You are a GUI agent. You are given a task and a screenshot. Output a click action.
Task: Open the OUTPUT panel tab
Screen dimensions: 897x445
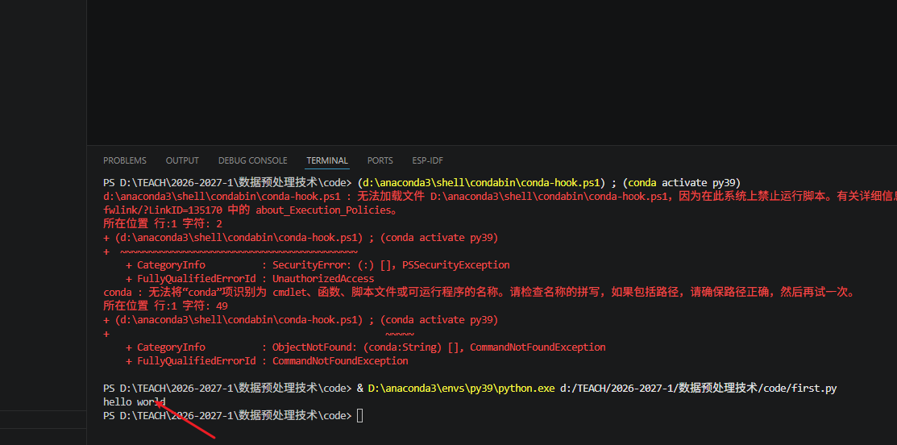pos(182,160)
